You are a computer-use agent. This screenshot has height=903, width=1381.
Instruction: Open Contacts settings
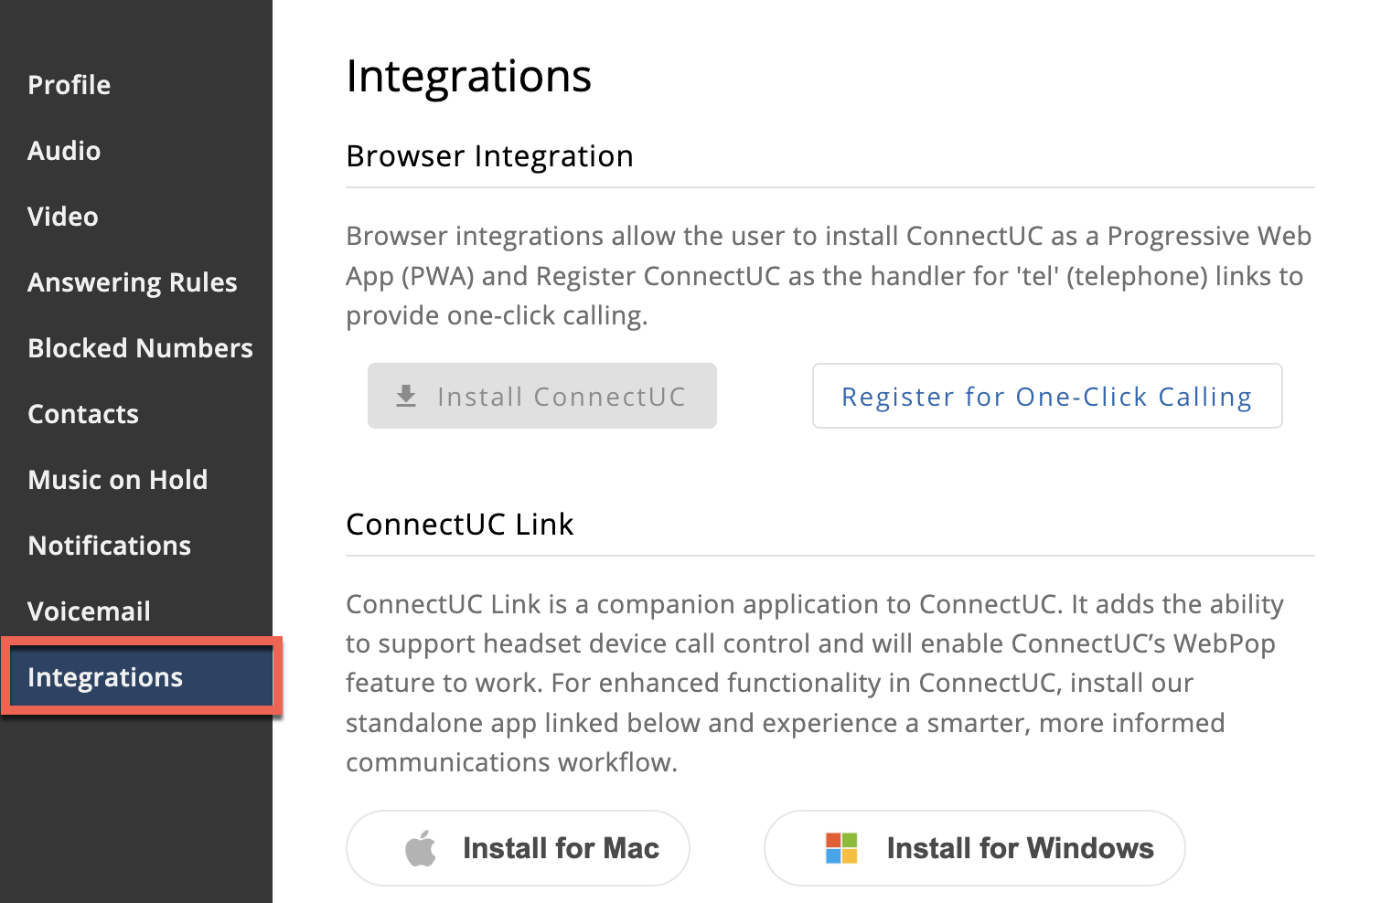[83, 414]
